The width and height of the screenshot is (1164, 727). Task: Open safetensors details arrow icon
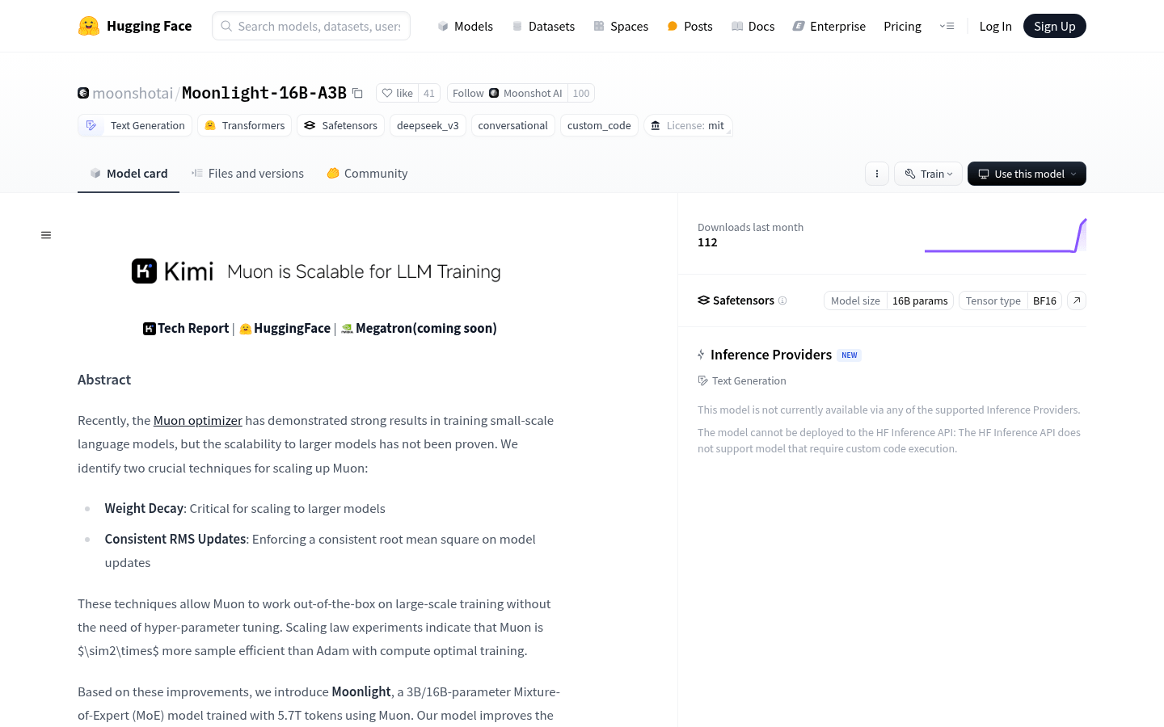point(1077,300)
